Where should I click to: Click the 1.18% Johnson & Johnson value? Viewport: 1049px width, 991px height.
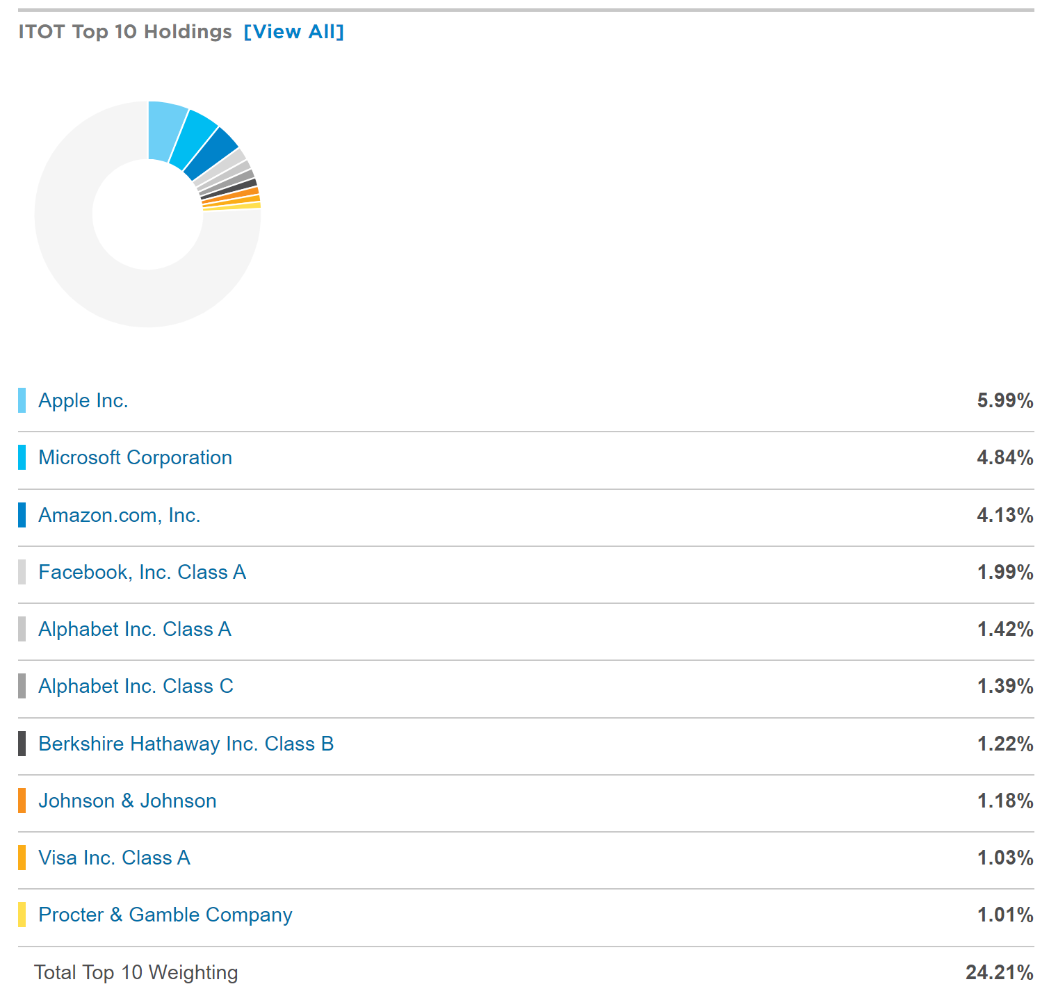(1005, 801)
